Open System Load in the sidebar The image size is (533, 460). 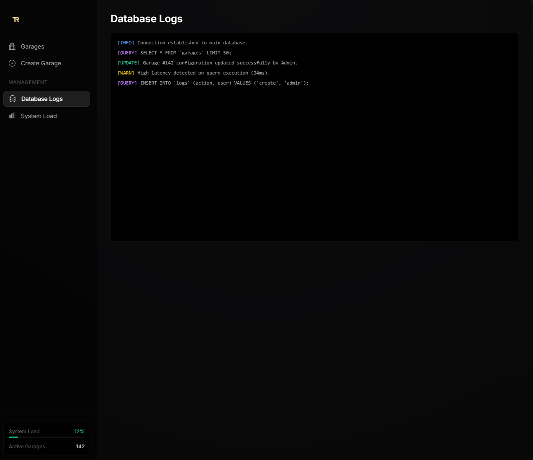pos(46,116)
